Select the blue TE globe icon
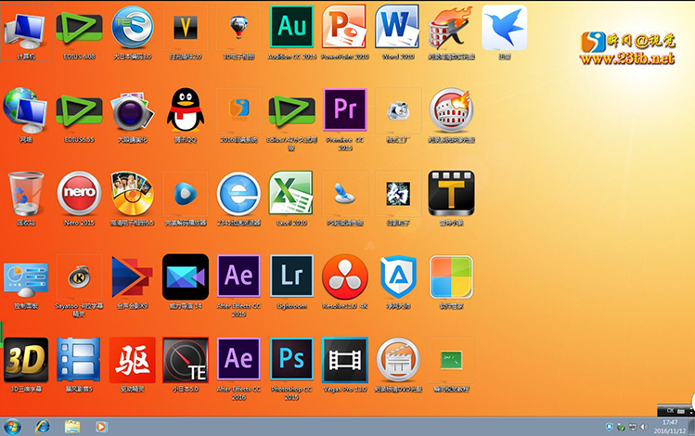The image size is (695, 436). [x=132, y=27]
